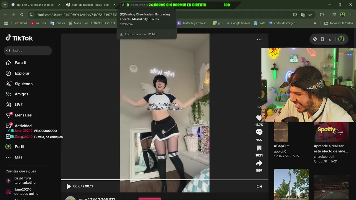Mute the video volume icon
This screenshot has width=356, height=200.
click(x=259, y=186)
